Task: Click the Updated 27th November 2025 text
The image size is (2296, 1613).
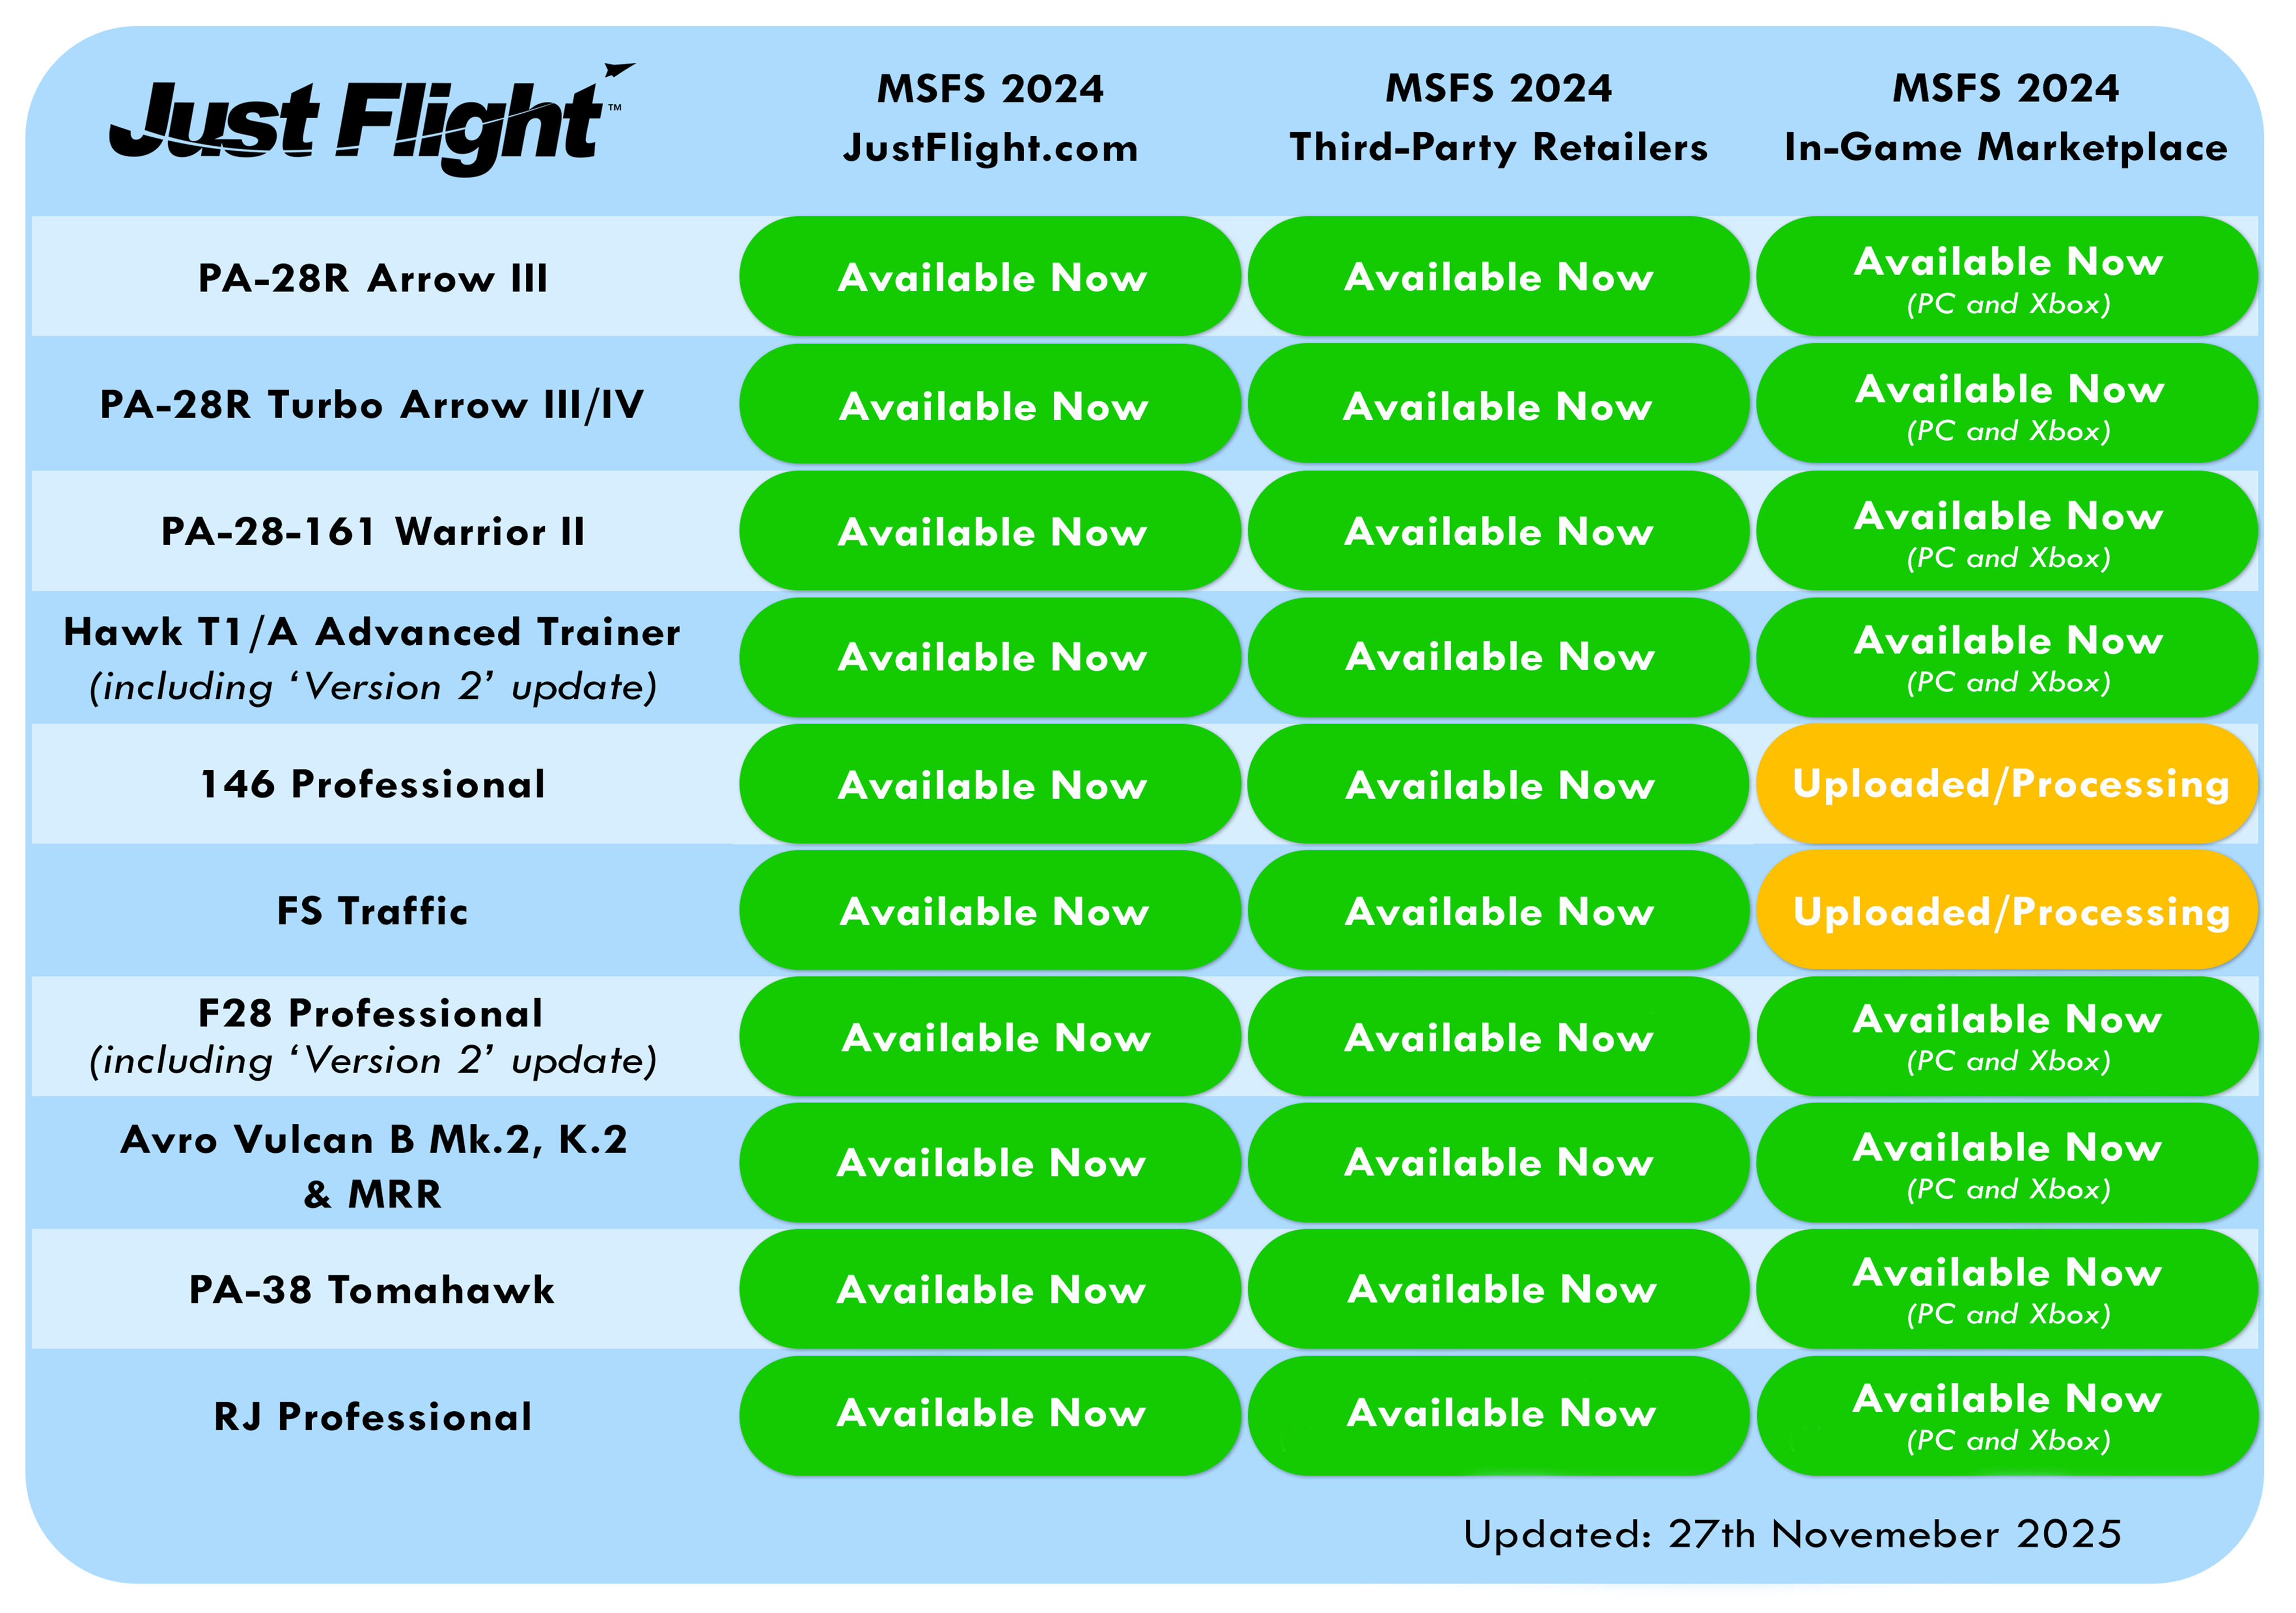Action: (x=1792, y=1534)
